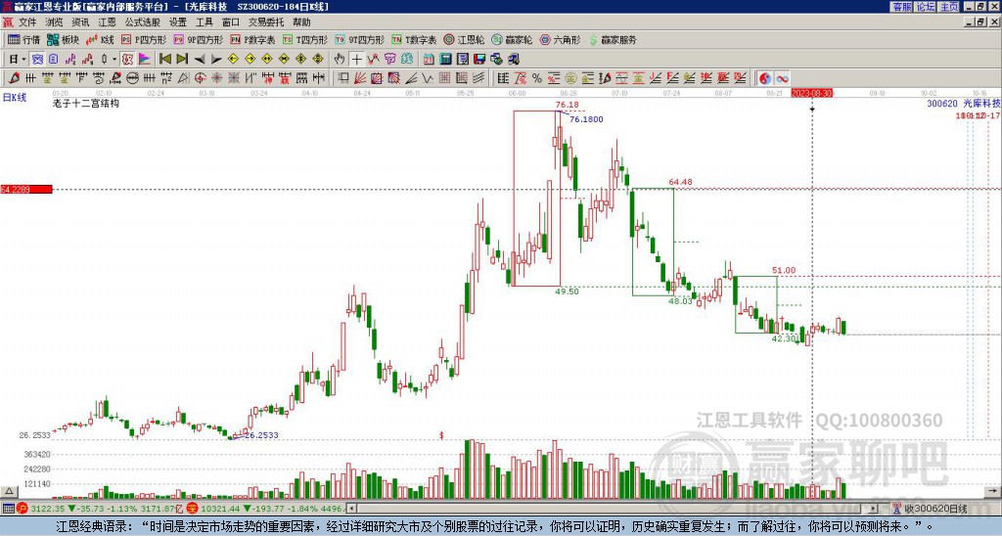This screenshot has width=1002, height=536.
Task: Toggle the blue infinity loop icon
Action: [782, 78]
